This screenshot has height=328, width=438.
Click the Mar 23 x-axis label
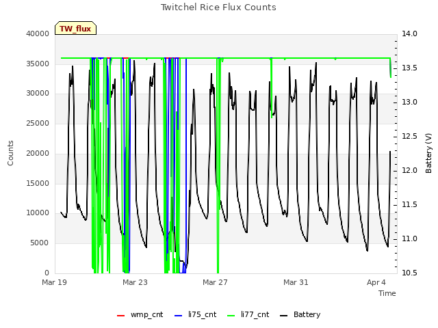pos(135,282)
